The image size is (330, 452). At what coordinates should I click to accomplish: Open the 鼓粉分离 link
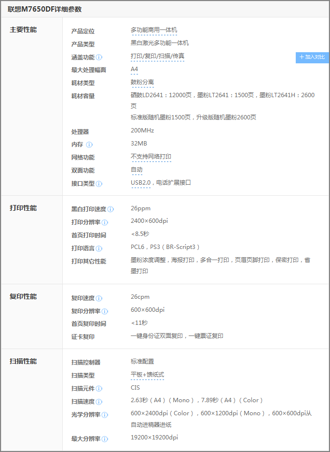[x=142, y=82]
